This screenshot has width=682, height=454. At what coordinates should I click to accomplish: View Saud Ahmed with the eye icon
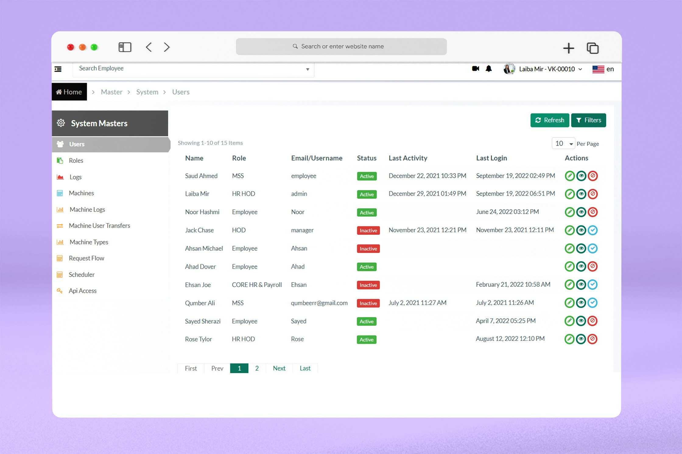581,176
